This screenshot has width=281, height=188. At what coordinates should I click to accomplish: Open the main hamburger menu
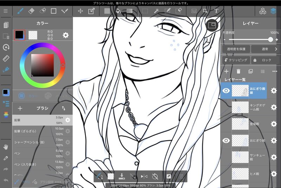click(6, 11)
